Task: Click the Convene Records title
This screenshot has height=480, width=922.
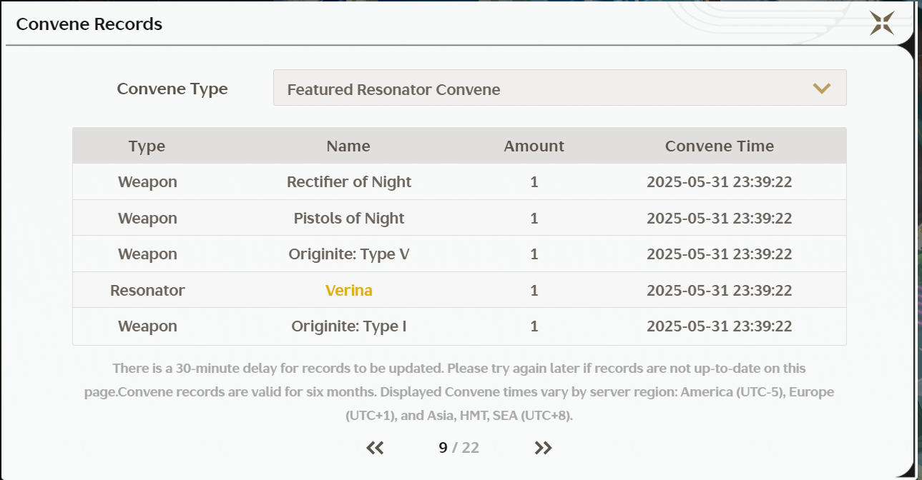Action: click(x=89, y=24)
